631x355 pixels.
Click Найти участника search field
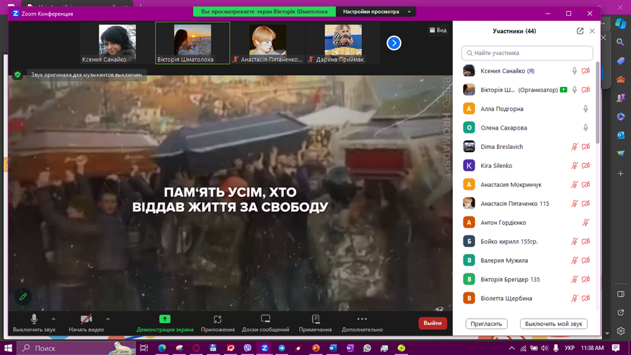pos(527,52)
